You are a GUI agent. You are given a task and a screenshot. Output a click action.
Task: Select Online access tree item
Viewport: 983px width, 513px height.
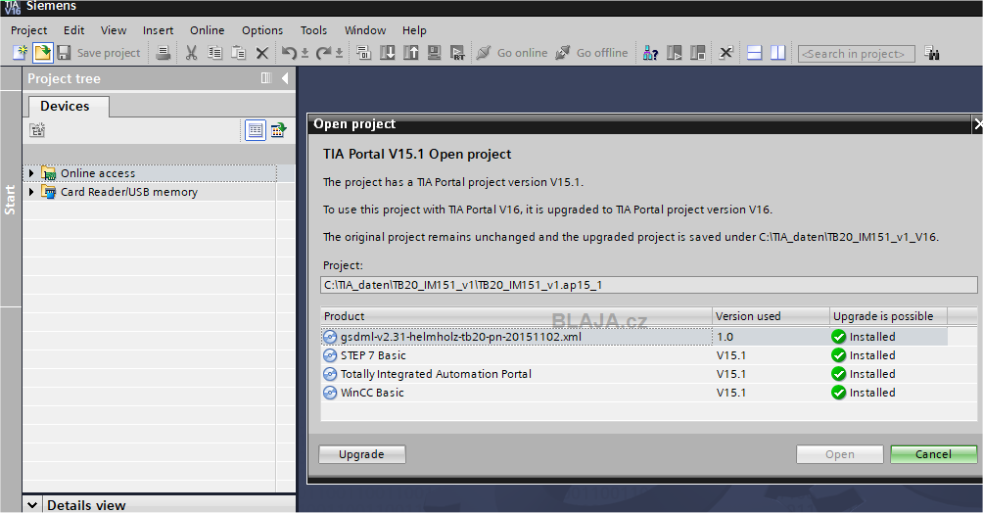tap(98, 173)
